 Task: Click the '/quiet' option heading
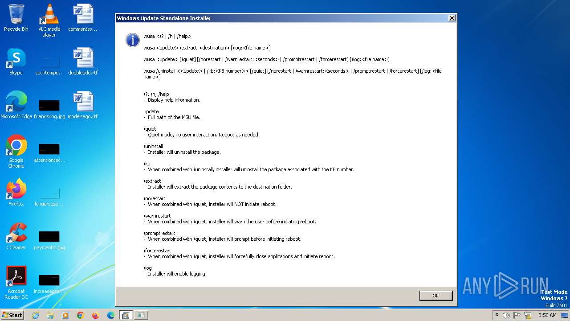(x=150, y=129)
